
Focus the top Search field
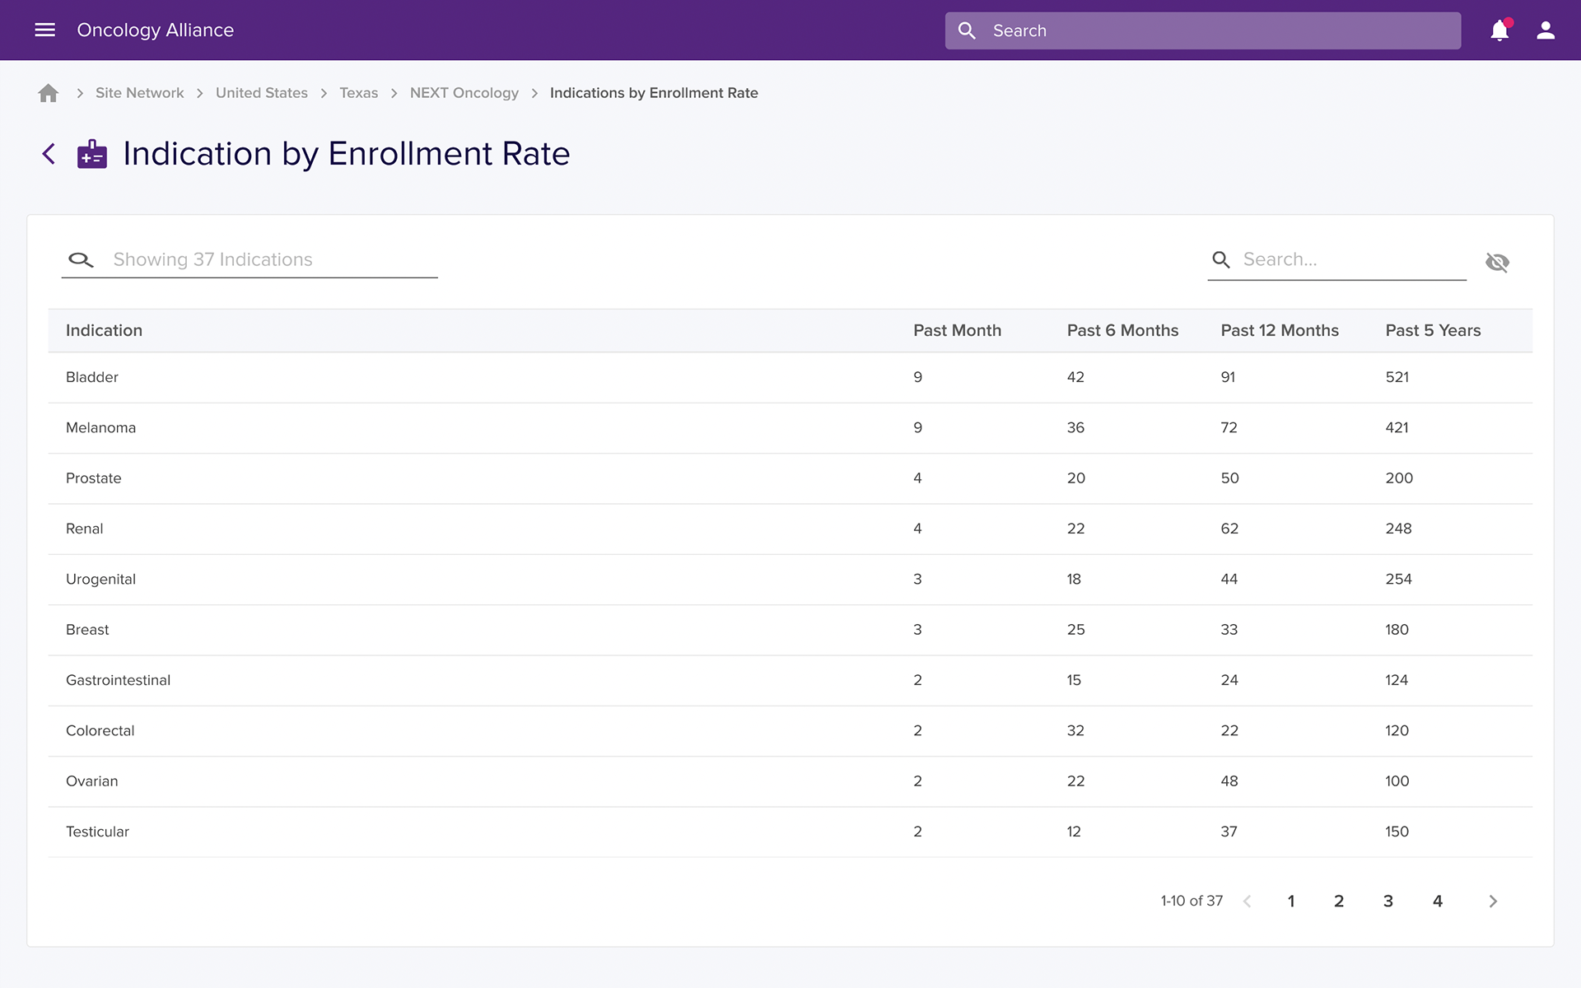tap(1203, 30)
